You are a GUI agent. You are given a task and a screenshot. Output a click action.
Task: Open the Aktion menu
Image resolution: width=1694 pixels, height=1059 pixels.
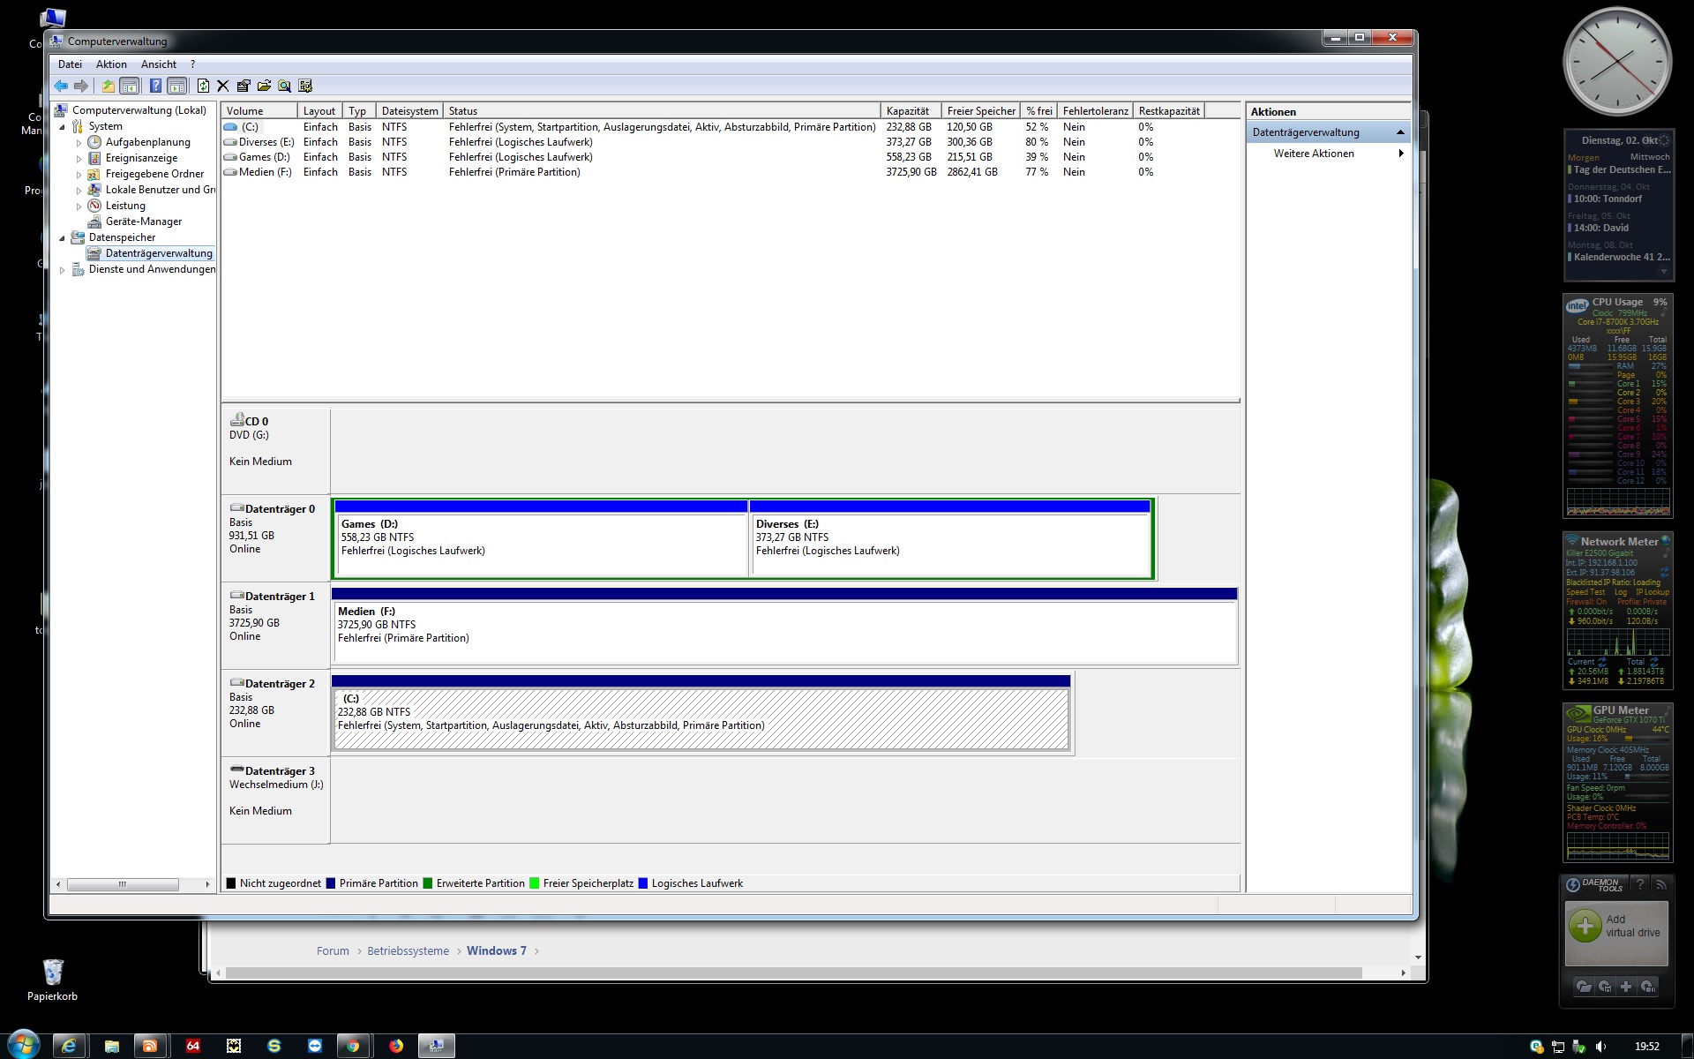pos(111,64)
